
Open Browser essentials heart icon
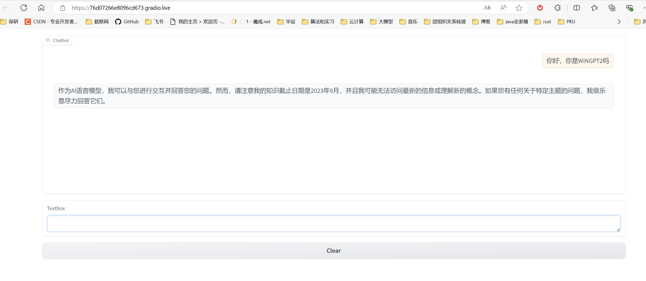click(630, 8)
